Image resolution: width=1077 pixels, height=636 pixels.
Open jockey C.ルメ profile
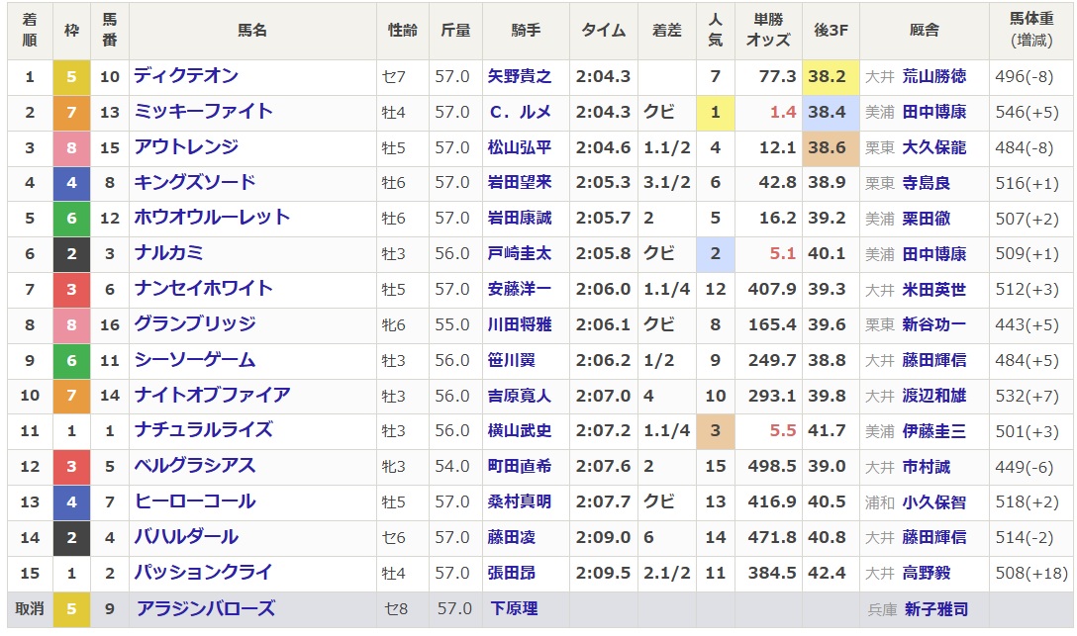pos(520,112)
